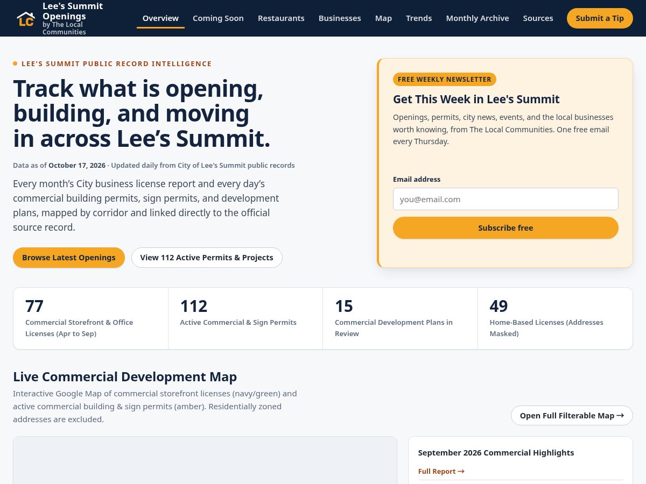Image resolution: width=646 pixels, height=484 pixels.
Task: Go to the Coming Soon section
Action: tap(218, 18)
